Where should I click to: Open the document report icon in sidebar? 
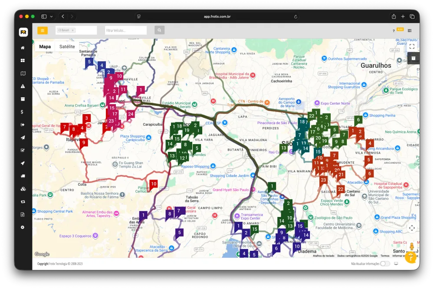(x=23, y=214)
